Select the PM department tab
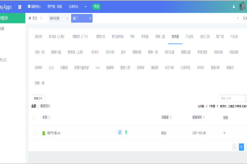Image resolution: width=247 pixels, height=164 pixels. click(133, 36)
